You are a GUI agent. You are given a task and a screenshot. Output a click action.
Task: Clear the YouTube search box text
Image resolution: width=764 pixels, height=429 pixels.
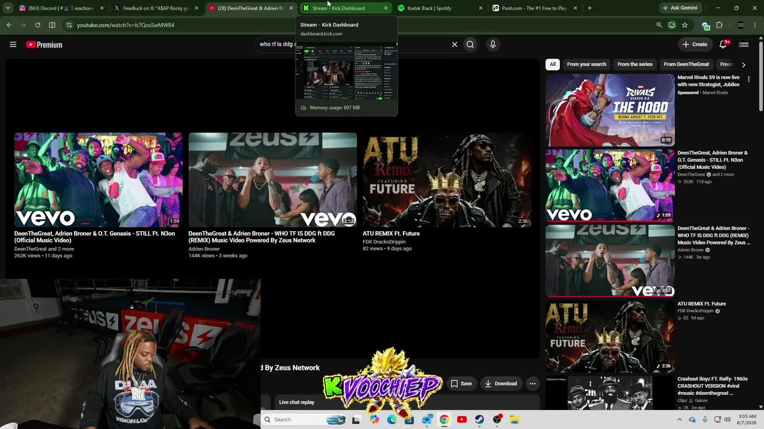[x=454, y=44]
